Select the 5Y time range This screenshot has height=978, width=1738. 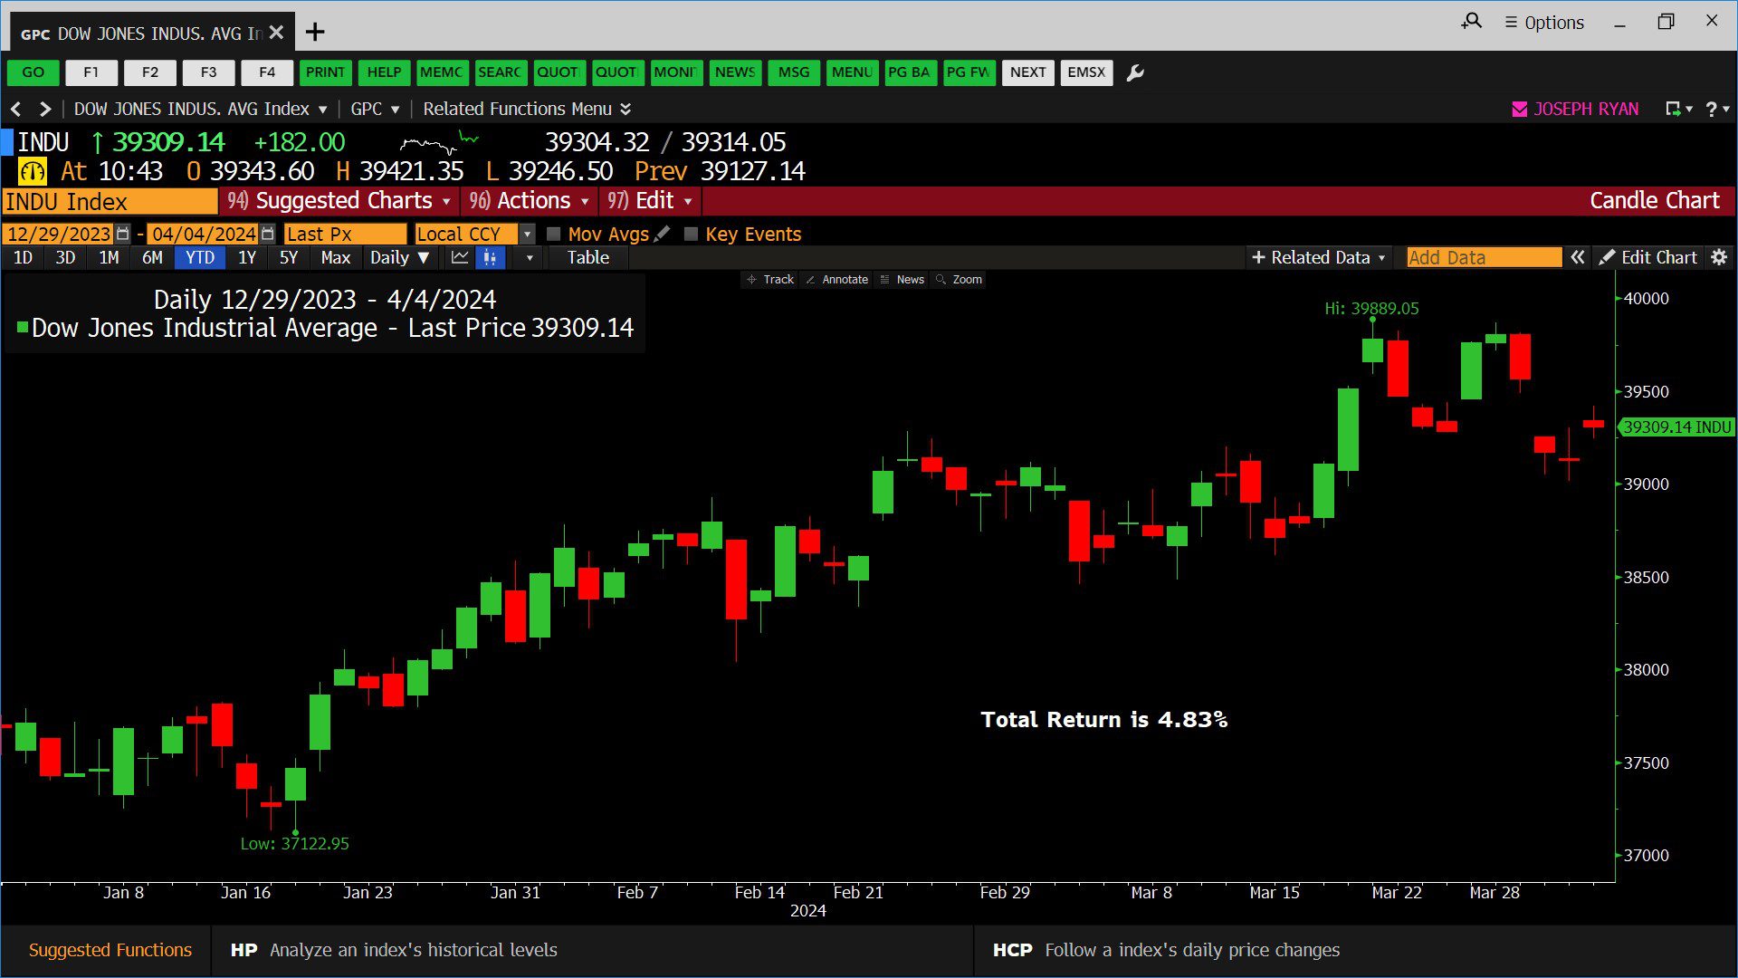pyautogui.click(x=289, y=257)
